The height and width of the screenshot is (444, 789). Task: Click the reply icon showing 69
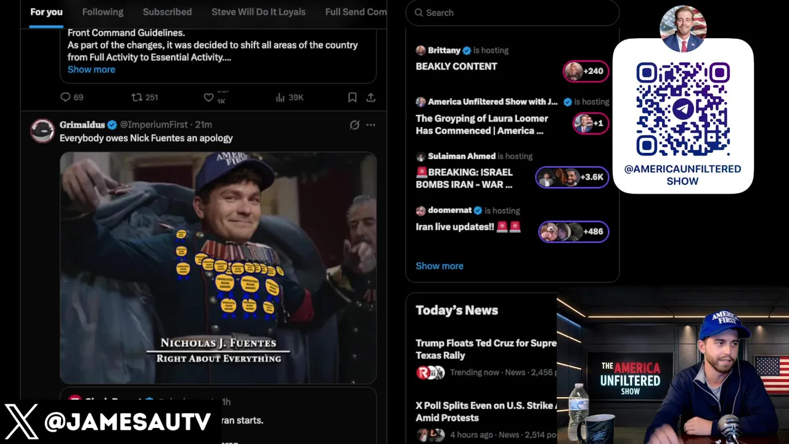coord(65,97)
